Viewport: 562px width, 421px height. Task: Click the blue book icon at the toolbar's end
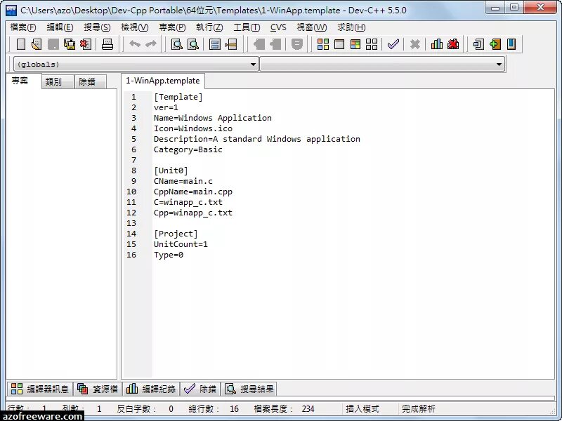pyautogui.click(x=511, y=44)
